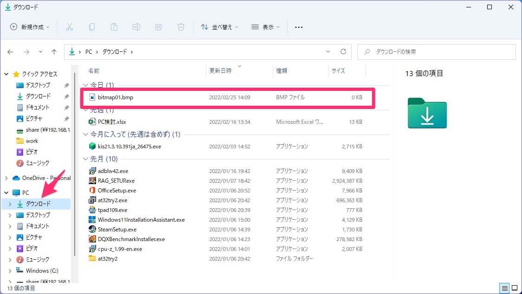Expand the Windows (C:) drive node
The height and width of the screenshot is (294, 522).
point(10,271)
